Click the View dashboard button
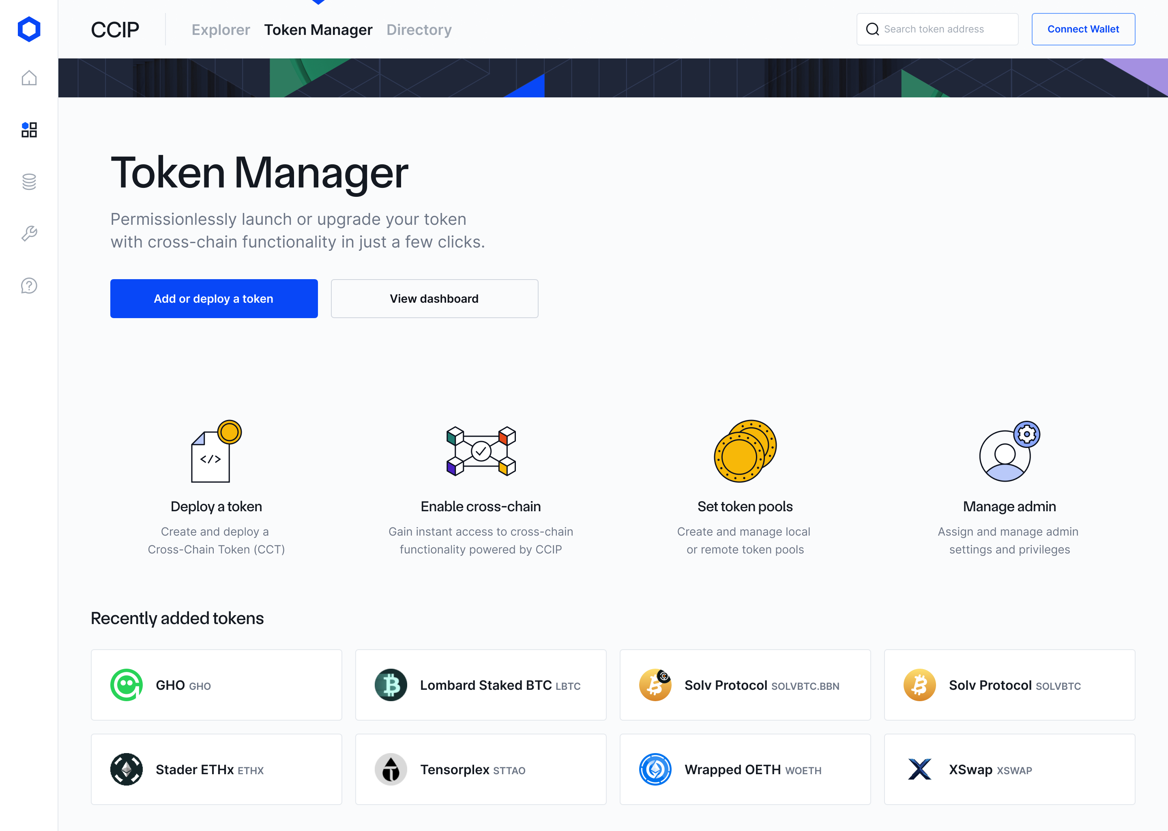Image resolution: width=1168 pixels, height=831 pixels. pyautogui.click(x=434, y=298)
